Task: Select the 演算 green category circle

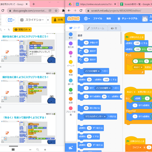Action: 71,90
